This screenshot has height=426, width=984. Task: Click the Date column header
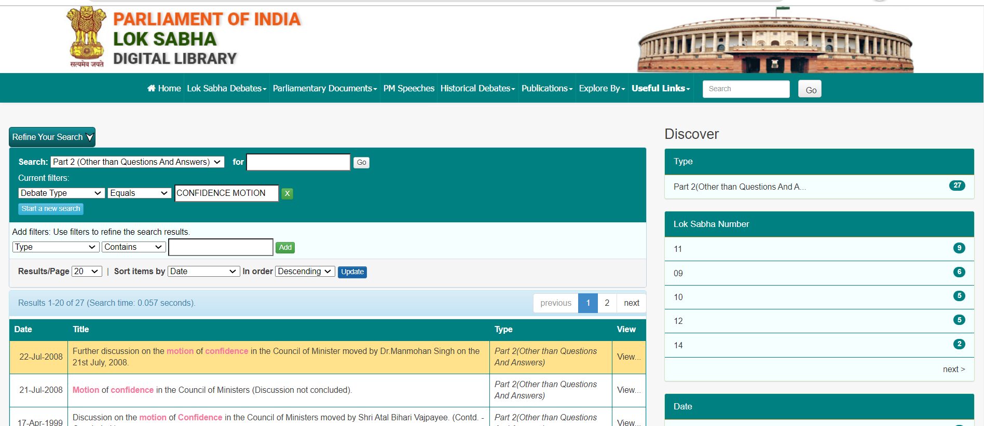pyautogui.click(x=23, y=329)
